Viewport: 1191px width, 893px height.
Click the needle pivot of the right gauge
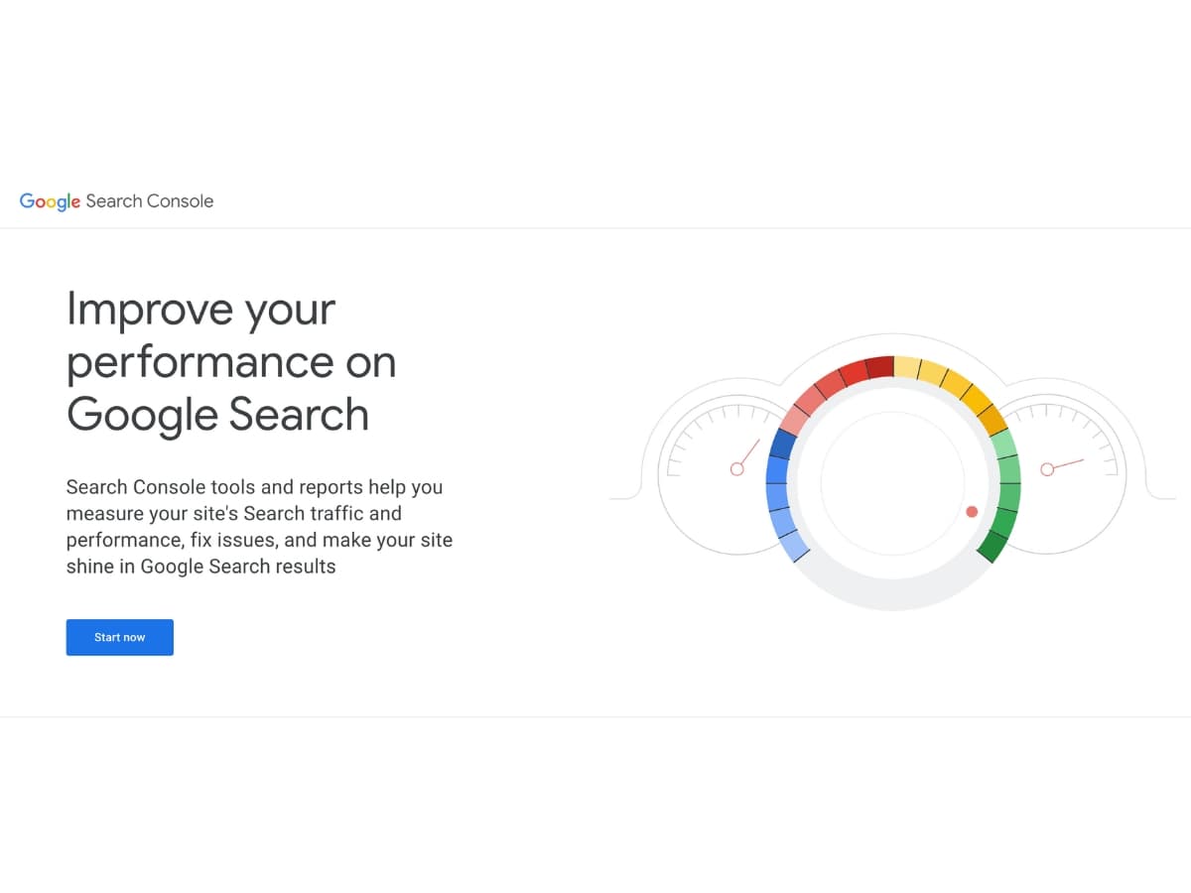click(1047, 468)
